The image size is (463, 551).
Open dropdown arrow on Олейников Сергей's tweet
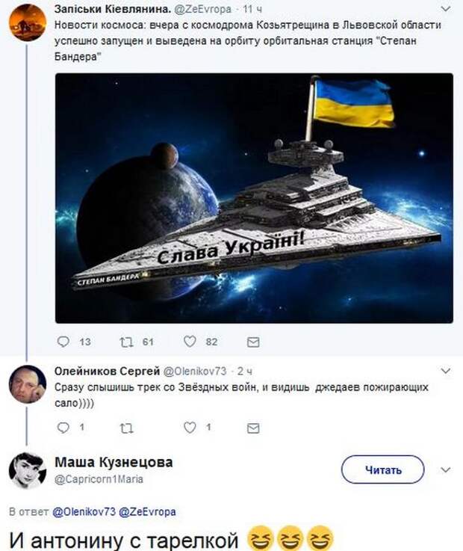(445, 371)
